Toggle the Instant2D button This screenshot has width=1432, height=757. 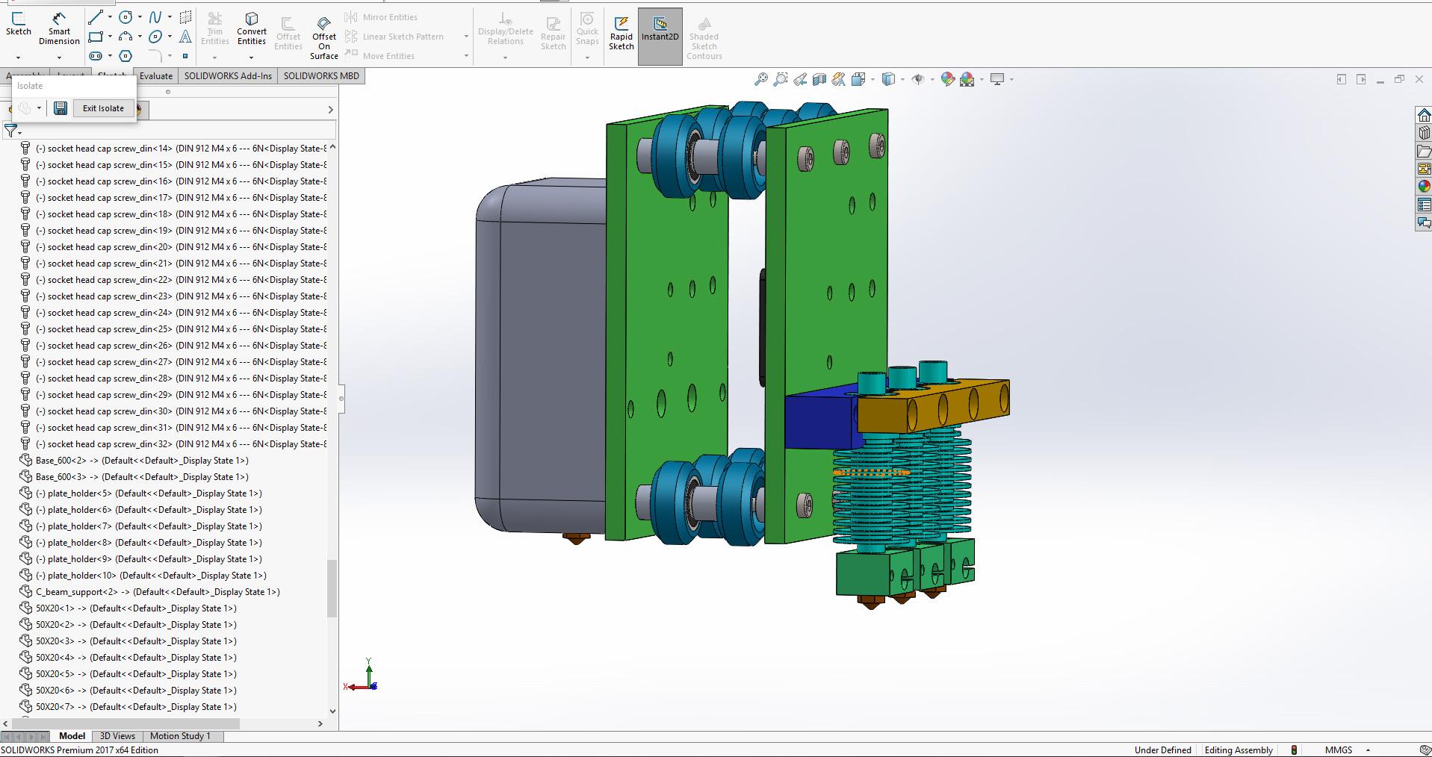pyautogui.click(x=660, y=33)
